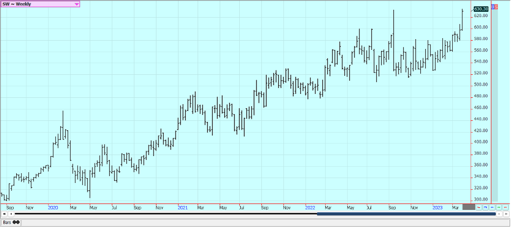Click the 630.30 current price label

point(481,9)
